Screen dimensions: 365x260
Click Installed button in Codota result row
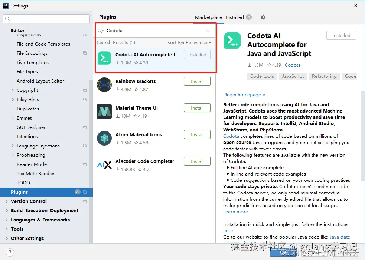point(197,54)
